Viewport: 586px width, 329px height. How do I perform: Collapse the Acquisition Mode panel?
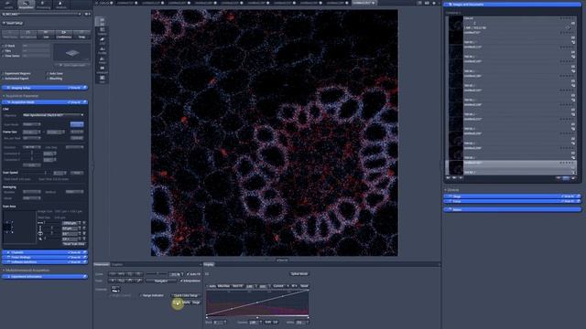(x=45, y=101)
